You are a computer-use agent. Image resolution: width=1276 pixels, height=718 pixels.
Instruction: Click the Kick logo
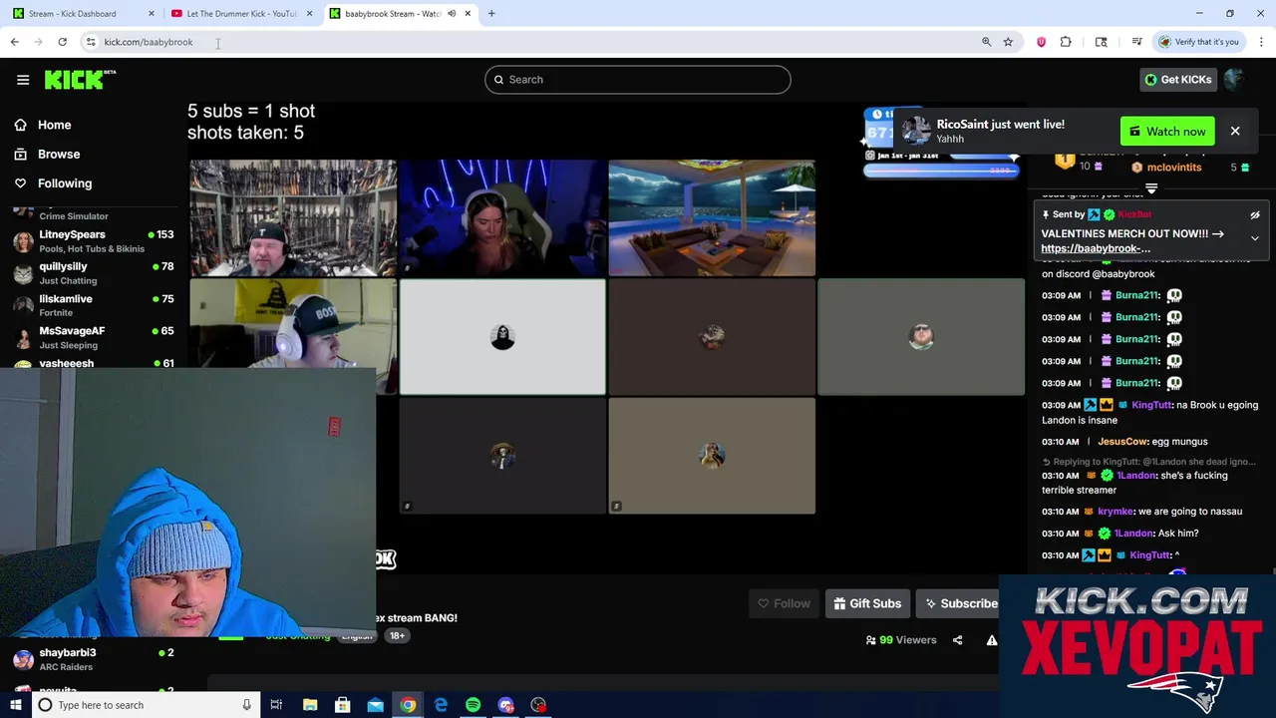click(x=80, y=80)
